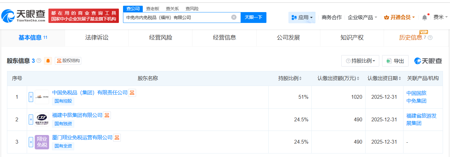Click the 导出 export button
Image resolution: width=450 pixels, height=157 pixels.
point(395,61)
